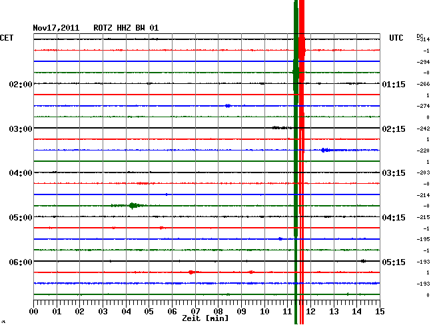Click the 14 minute axis tick label
This screenshot has width=433, height=329.
[x=357, y=312]
